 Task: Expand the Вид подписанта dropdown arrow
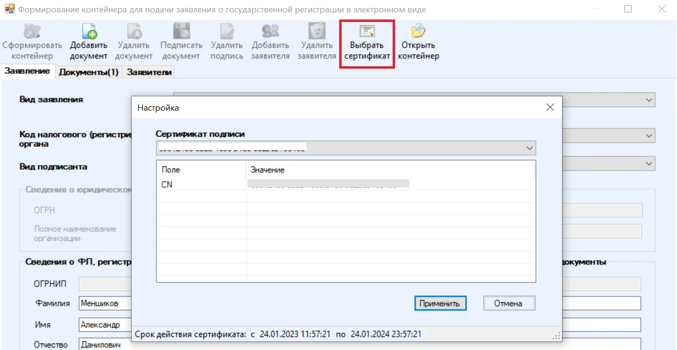(x=648, y=164)
